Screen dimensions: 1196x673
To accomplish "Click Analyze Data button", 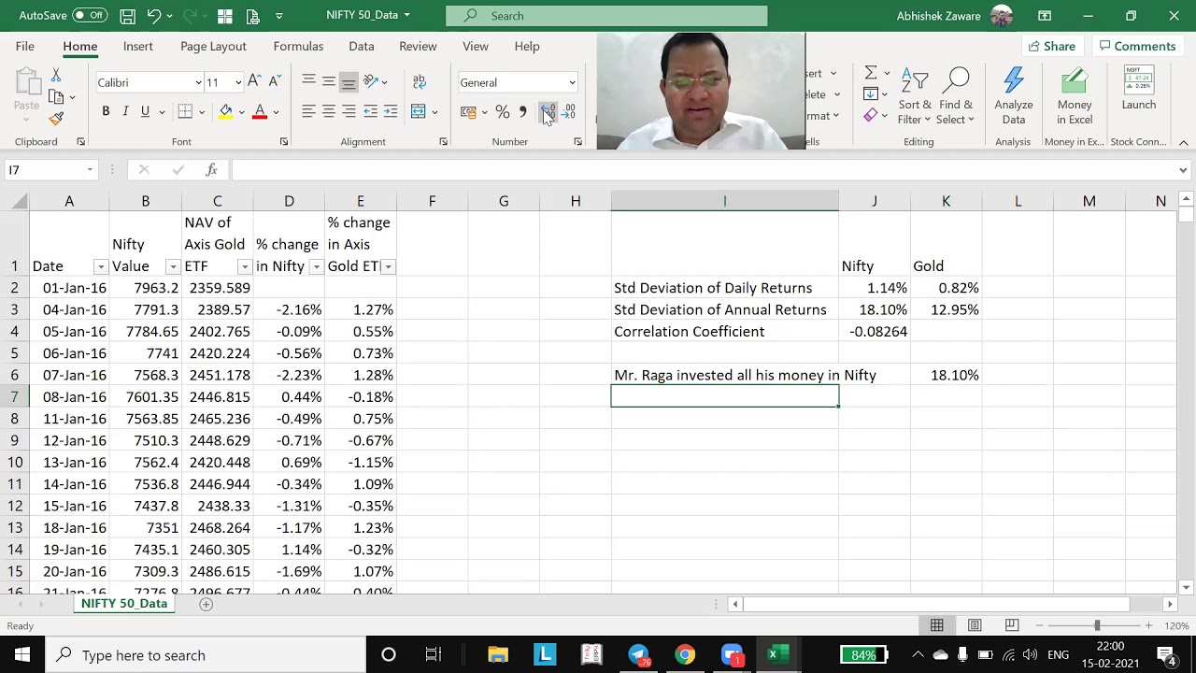I will [1014, 96].
